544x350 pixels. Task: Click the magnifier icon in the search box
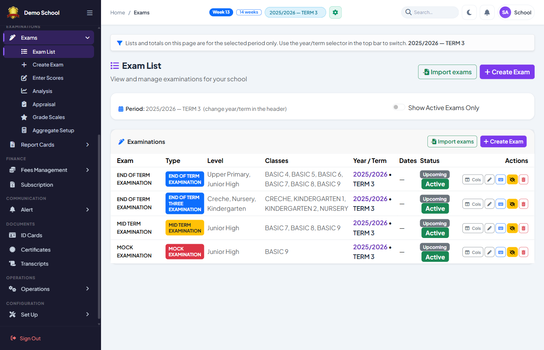point(408,12)
